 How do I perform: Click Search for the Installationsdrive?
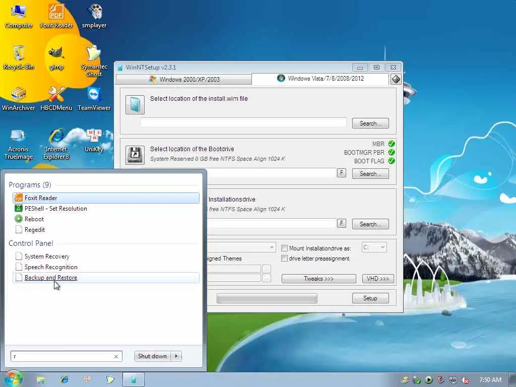tap(370, 224)
